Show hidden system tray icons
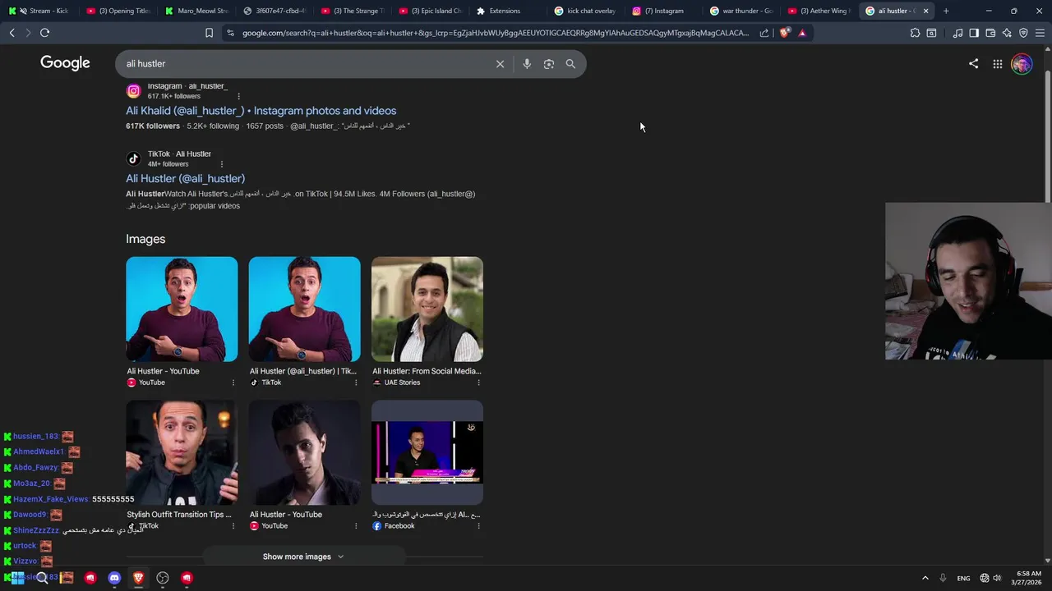Image resolution: width=1052 pixels, height=591 pixels. [925, 578]
